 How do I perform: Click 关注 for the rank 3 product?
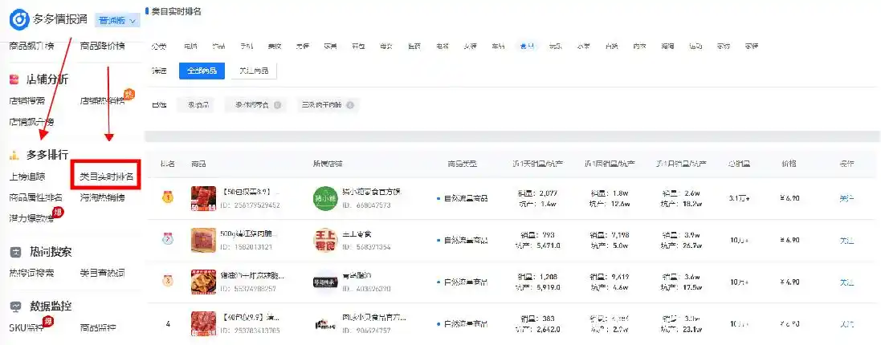846,282
